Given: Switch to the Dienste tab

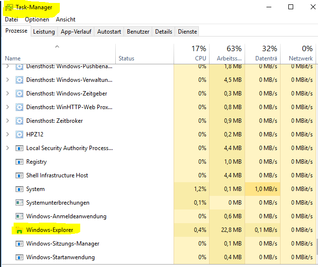Looking at the screenshot, I should point(187,32).
